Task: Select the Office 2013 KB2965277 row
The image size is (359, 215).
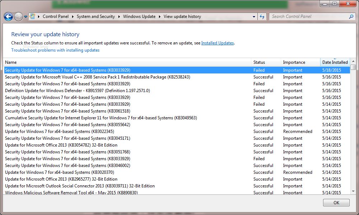Action: point(177,179)
